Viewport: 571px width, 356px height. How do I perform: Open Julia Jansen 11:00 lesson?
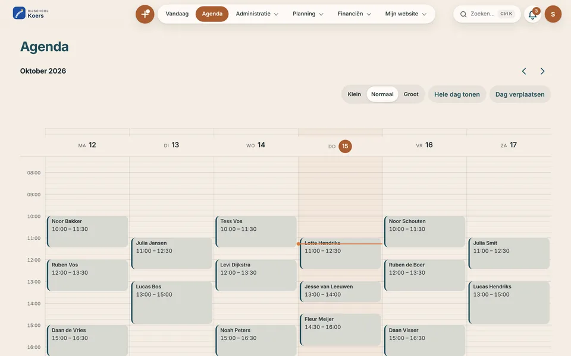(171, 253)
